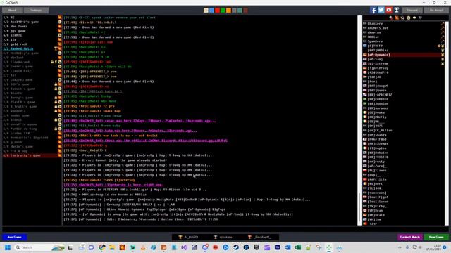The width and height of the screenshot is (451, 253).
Task: Click the orange game filter icon above players
Action: click(x=397, y=18)
